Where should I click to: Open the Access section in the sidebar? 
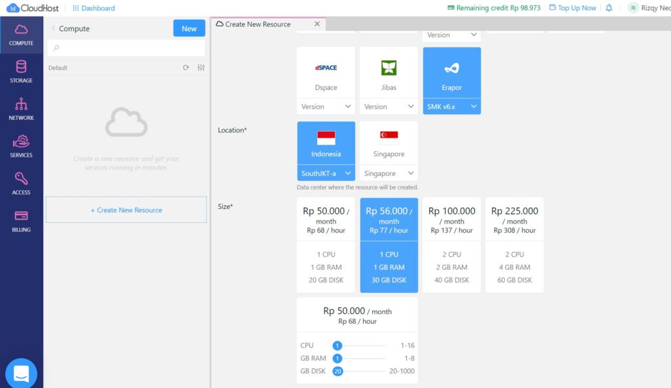22,185
